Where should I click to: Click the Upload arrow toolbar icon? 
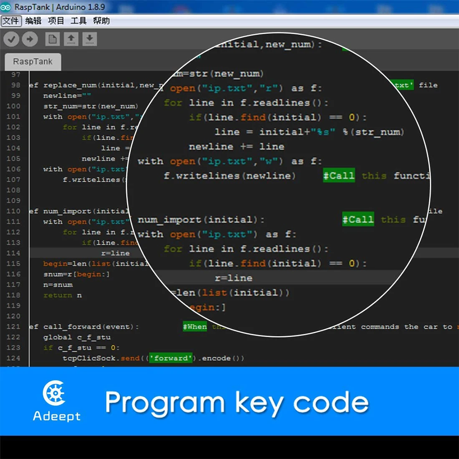pos(30,39)
